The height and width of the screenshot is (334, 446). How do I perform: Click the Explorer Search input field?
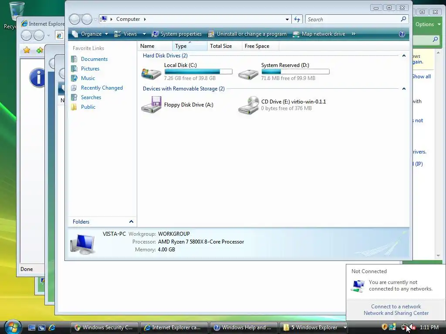pos(353,19)
